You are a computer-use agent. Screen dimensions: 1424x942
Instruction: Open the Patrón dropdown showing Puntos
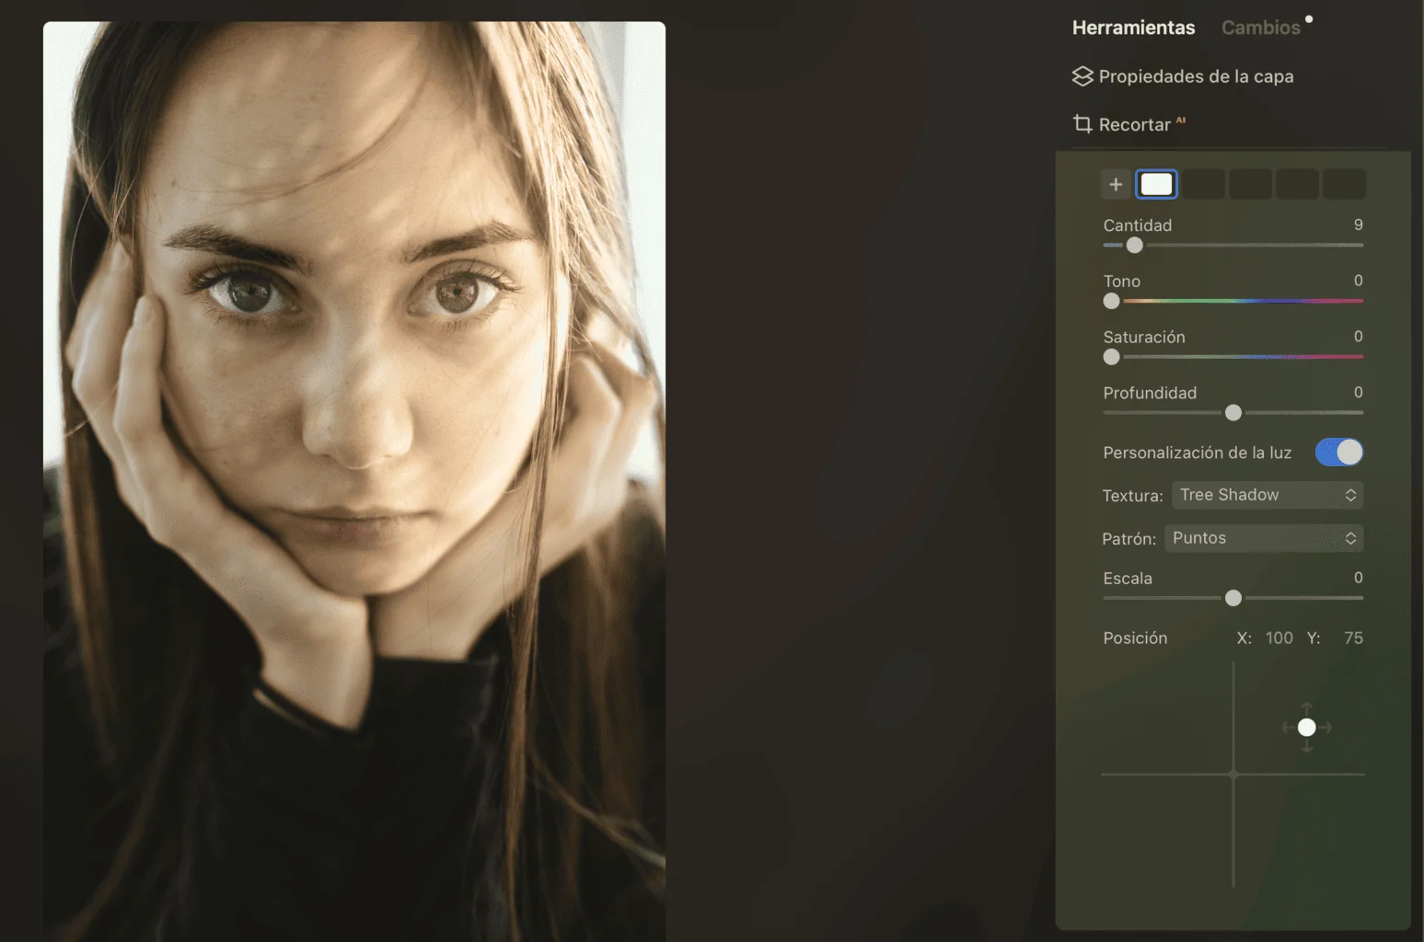tap(1264, 538)
